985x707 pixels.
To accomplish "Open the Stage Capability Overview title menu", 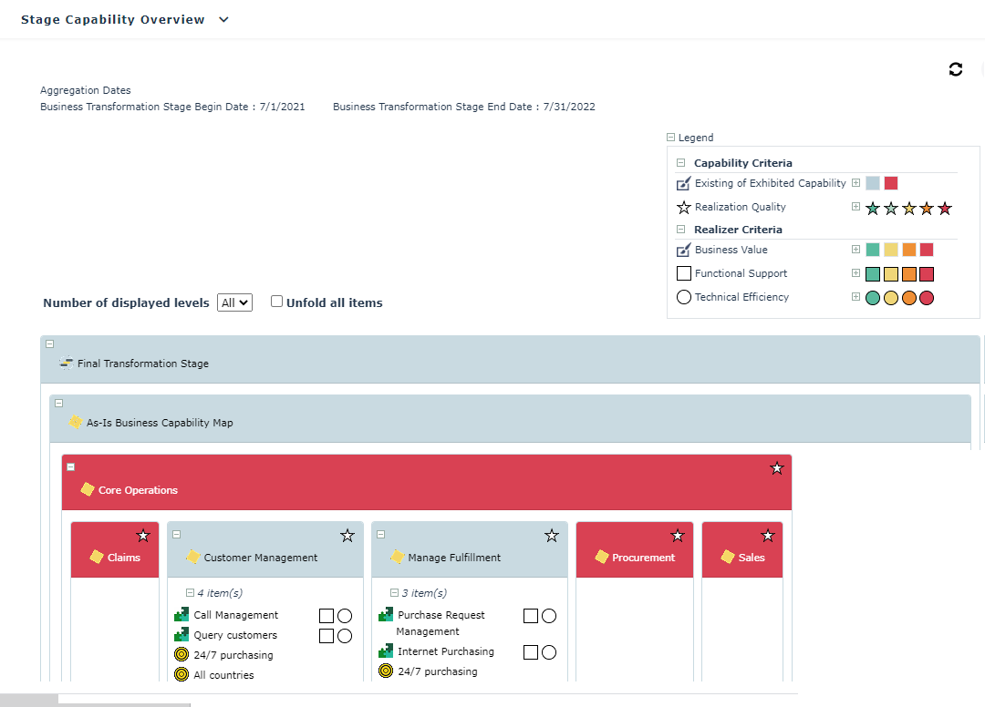I will 224,20.
